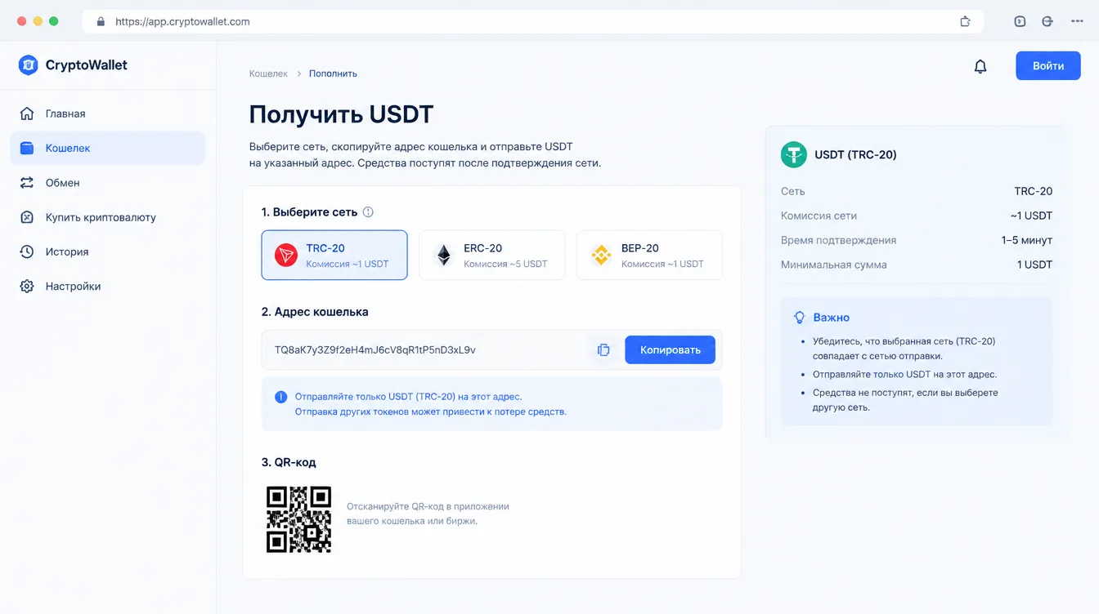
Task: Click the house icon for Главная
Action: (27, 113)
